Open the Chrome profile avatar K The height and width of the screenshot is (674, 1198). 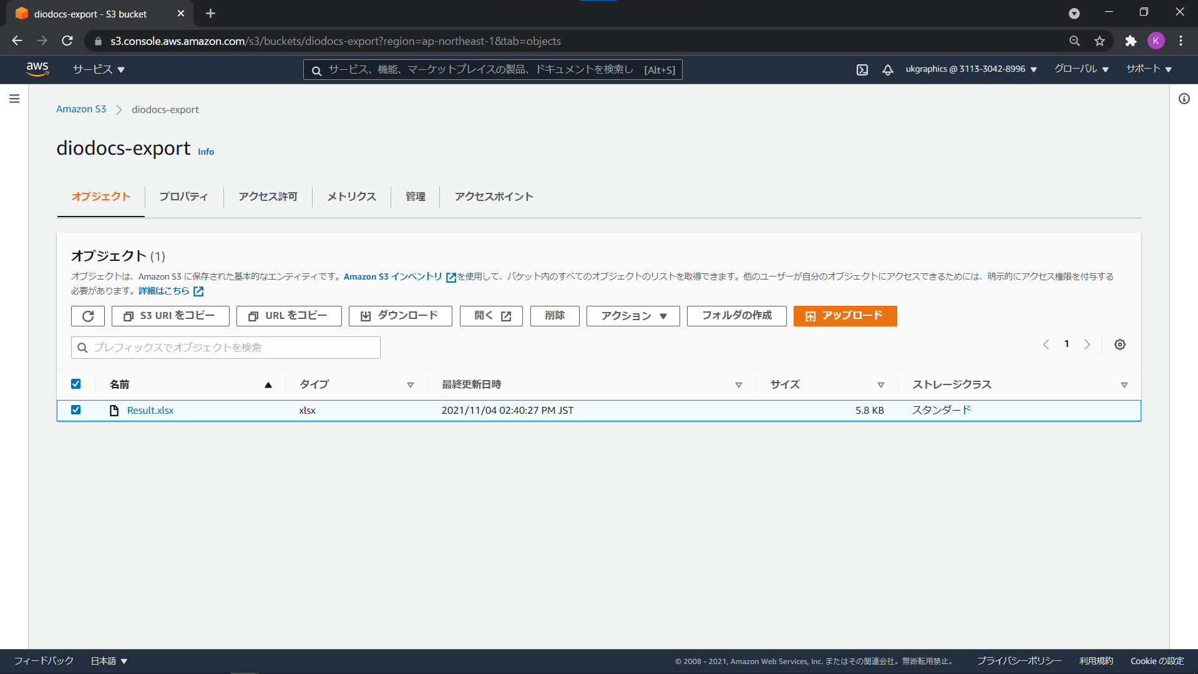(x=1156, y=41)
